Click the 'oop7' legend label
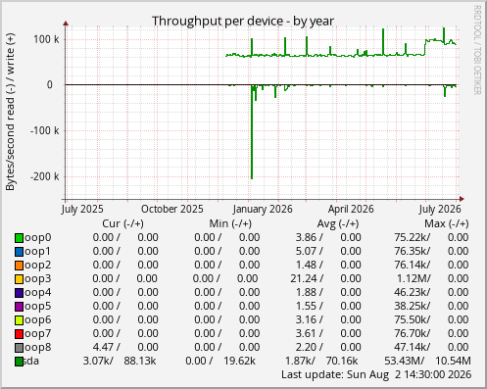The image size is (487, 389). click(38, 334)
